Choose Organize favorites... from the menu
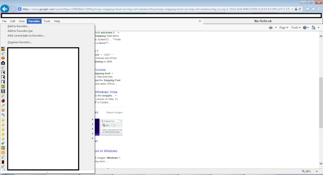323x175 pixels. (x=20, y=42)
